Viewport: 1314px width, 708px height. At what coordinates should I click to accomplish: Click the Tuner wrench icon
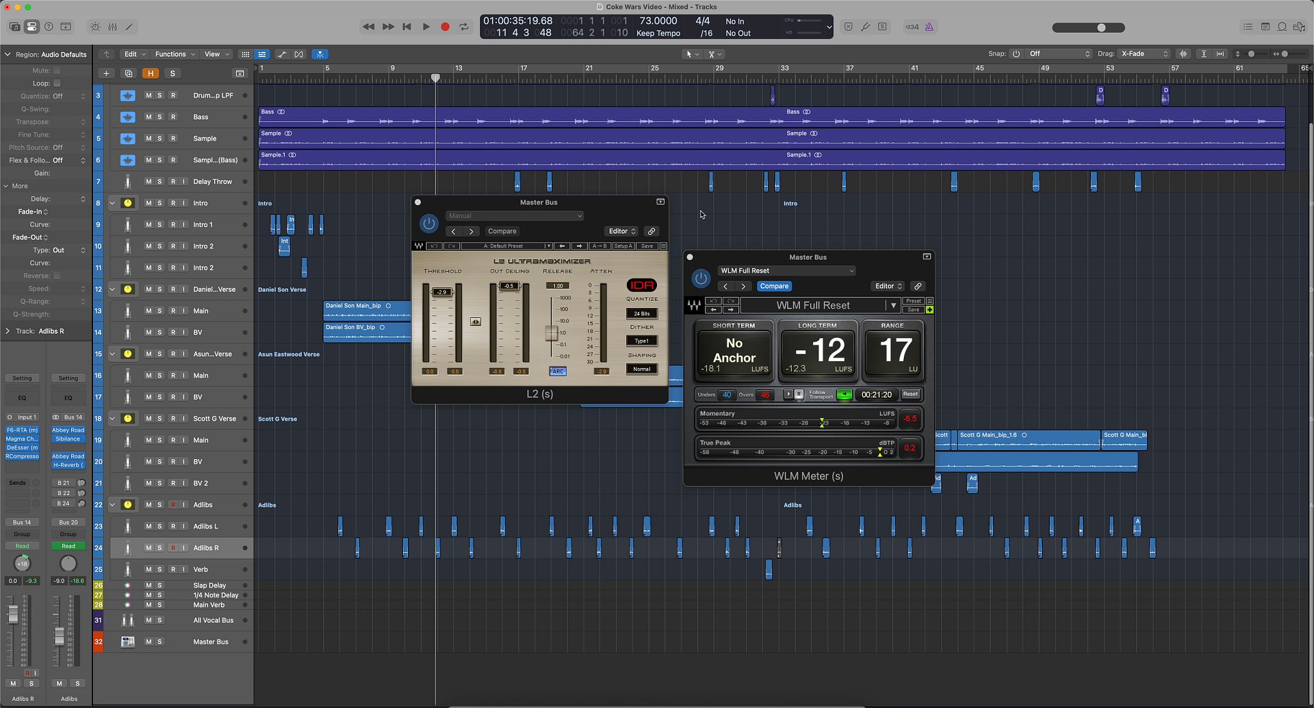[865, 27]
